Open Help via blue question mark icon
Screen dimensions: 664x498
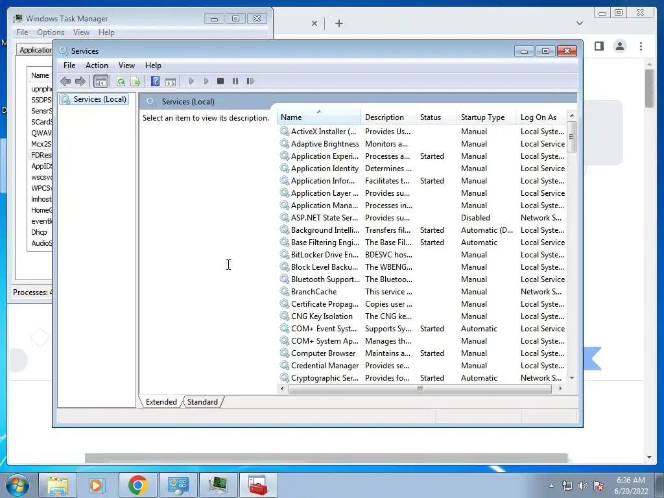coord(156,81)
